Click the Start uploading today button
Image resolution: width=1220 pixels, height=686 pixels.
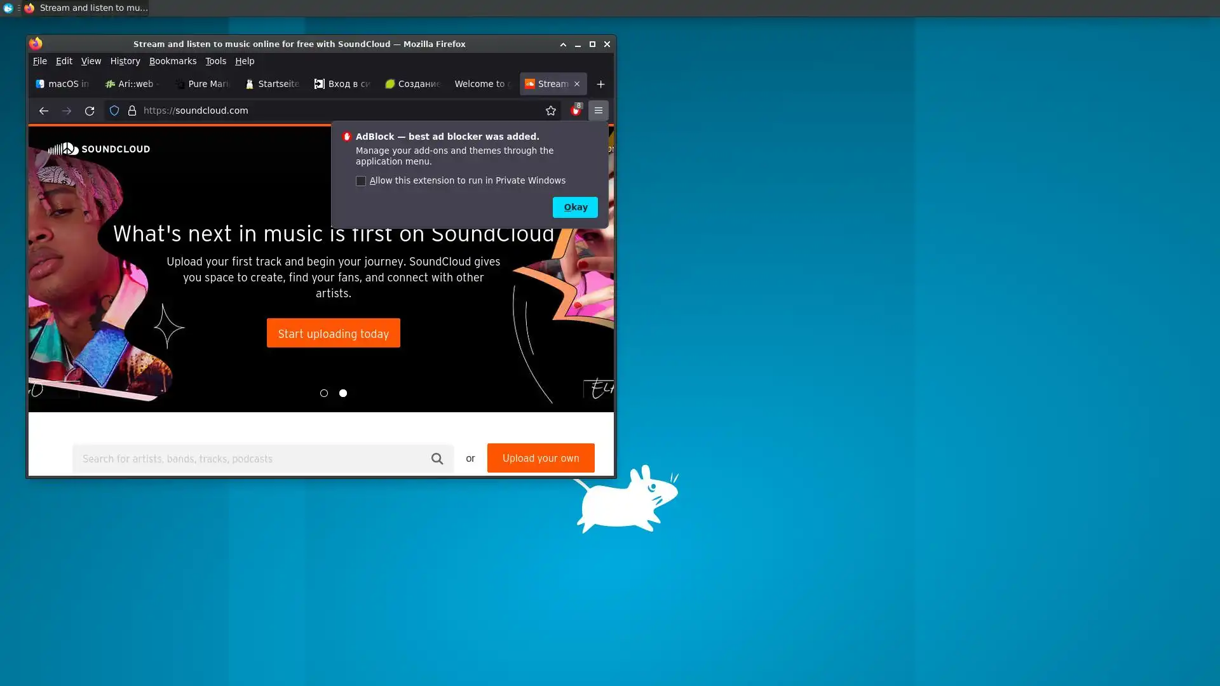[333, 333]
